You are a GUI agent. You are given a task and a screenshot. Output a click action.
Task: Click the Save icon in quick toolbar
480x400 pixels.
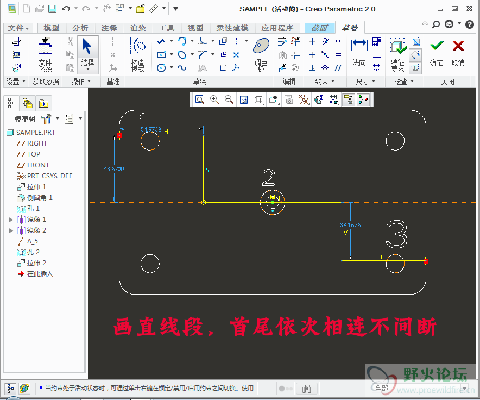(x=52, y=9)
